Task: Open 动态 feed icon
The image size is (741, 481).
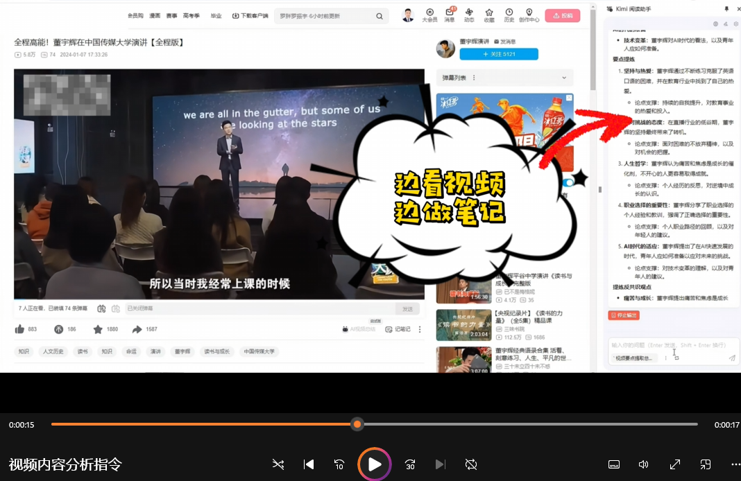Action: [x=469, y=15]
